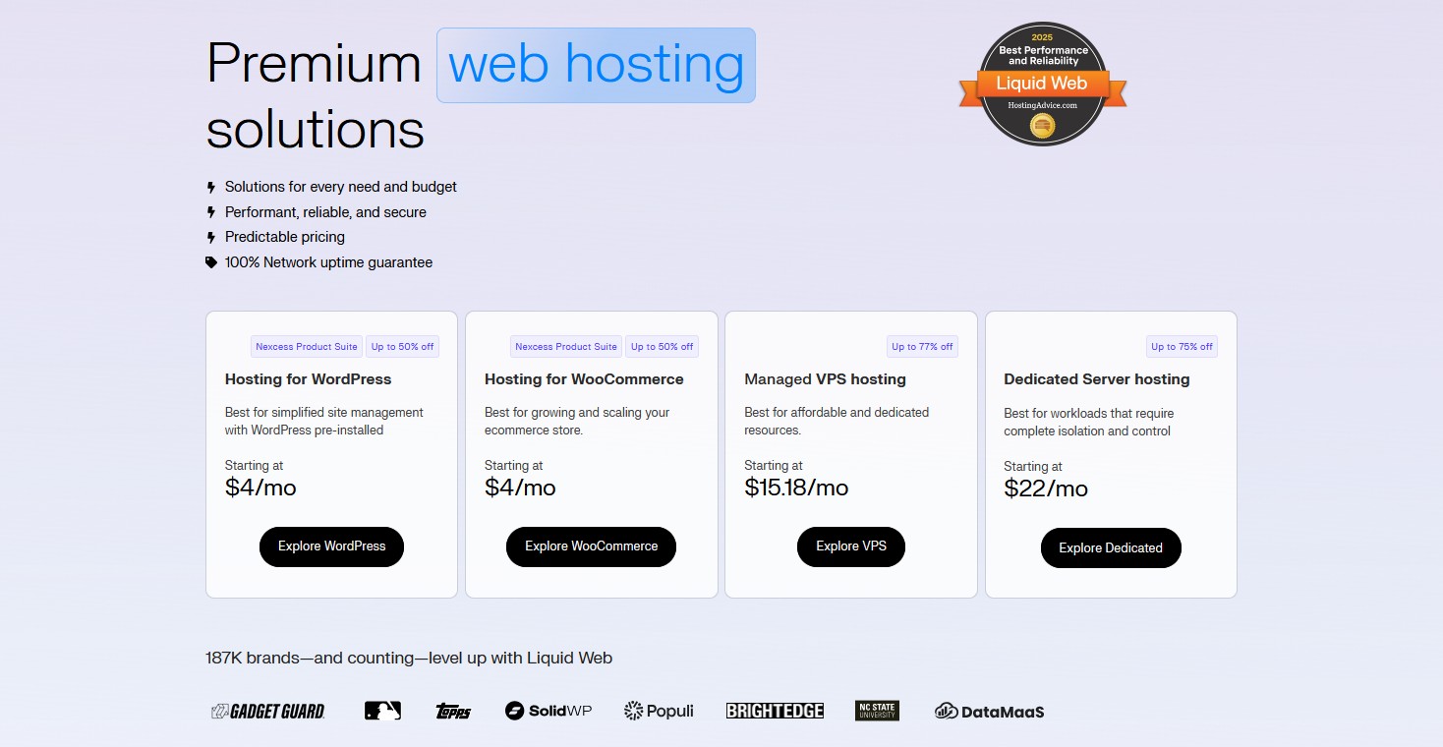Open the Hosting for WooCommerce card title
The height and width of the screenshot is (747, 1443).
point(584,378)
